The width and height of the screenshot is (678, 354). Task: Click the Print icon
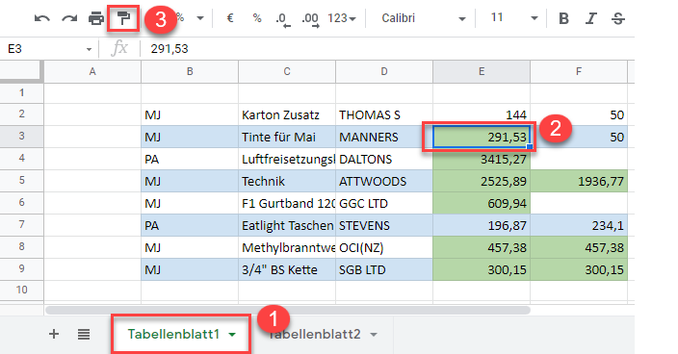coord(96,18)
